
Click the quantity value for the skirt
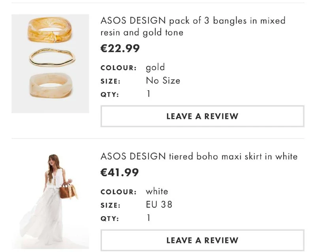point(149,218)
